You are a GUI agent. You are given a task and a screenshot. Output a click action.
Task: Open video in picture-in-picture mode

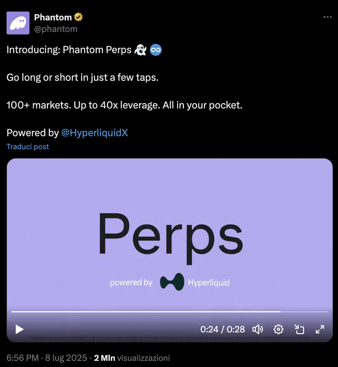pyautogui.click(x=299, y=329)
